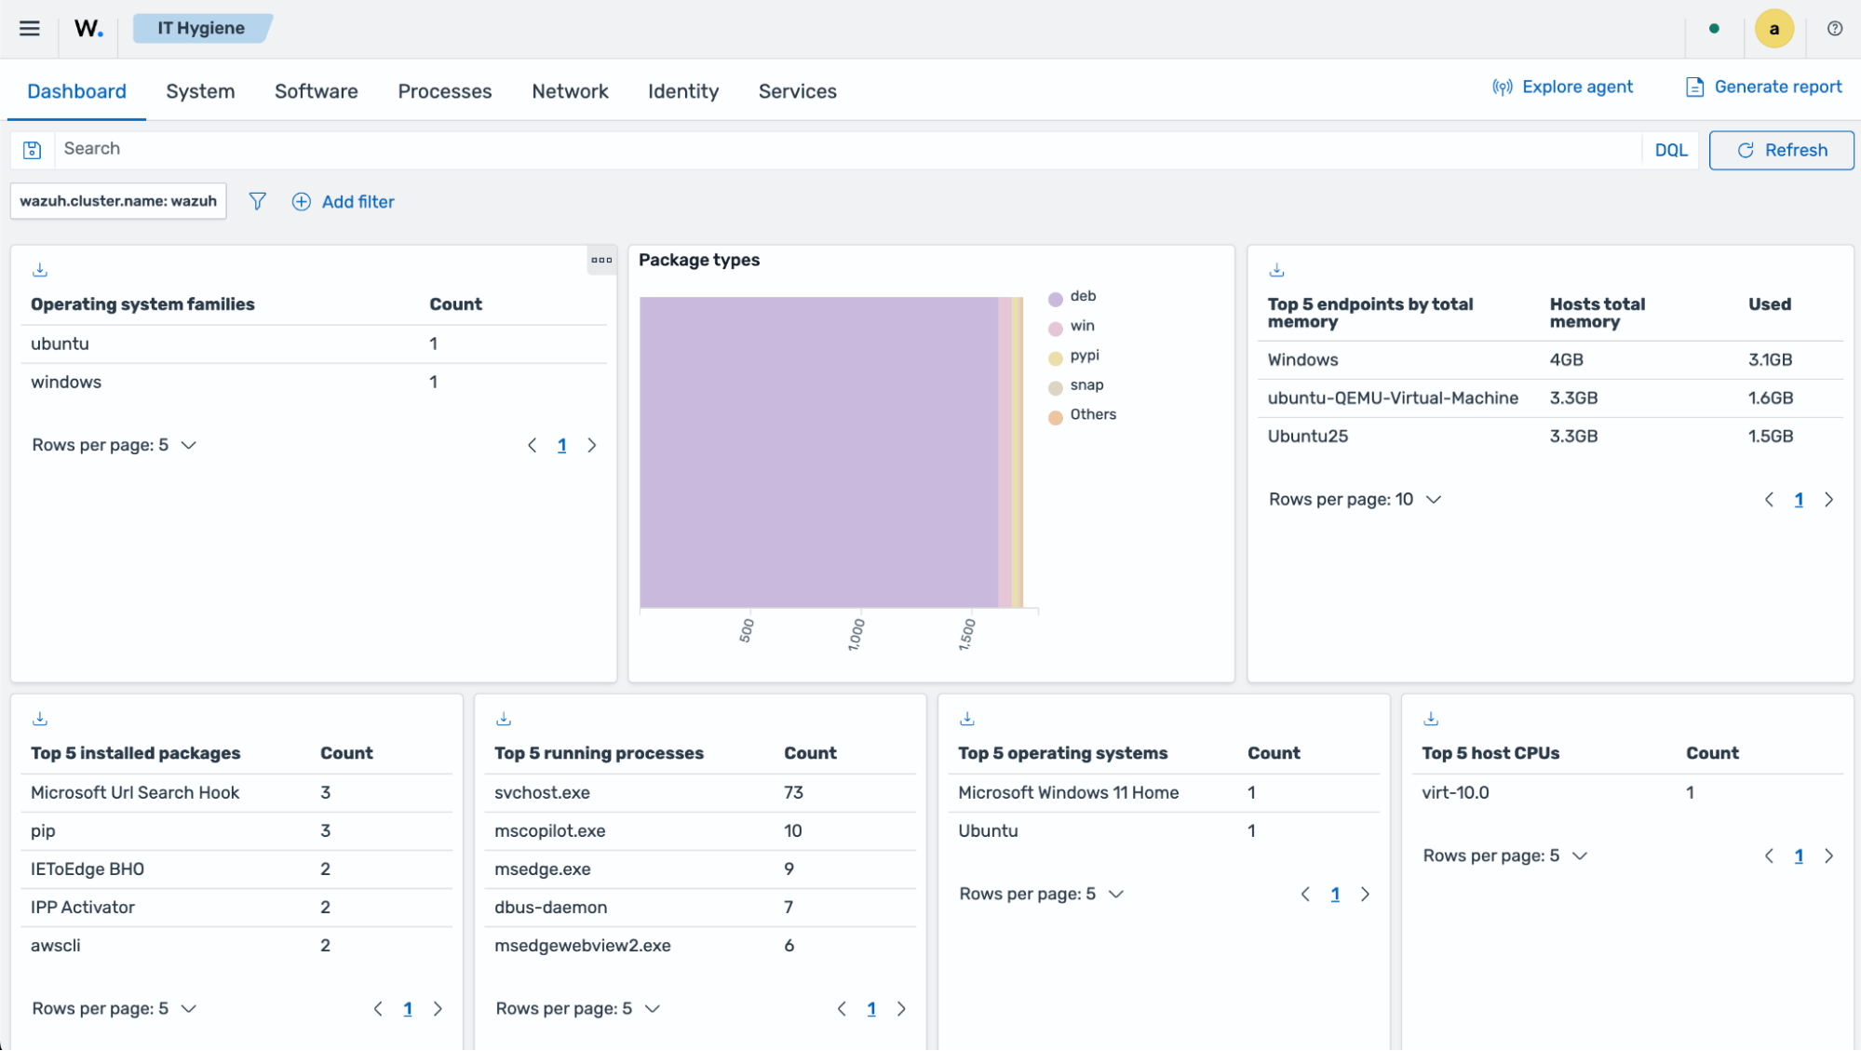Expand Rows per page: 10 in endpoints table

(1355, 500)
